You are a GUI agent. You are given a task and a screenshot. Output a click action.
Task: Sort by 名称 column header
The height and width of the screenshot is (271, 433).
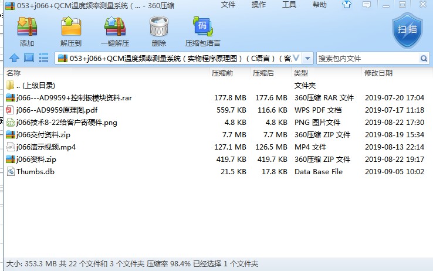coord(13,73)
